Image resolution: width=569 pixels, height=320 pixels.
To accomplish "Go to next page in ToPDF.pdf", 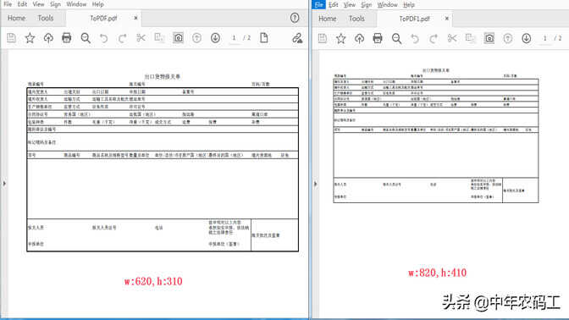I will pos(215,38).
